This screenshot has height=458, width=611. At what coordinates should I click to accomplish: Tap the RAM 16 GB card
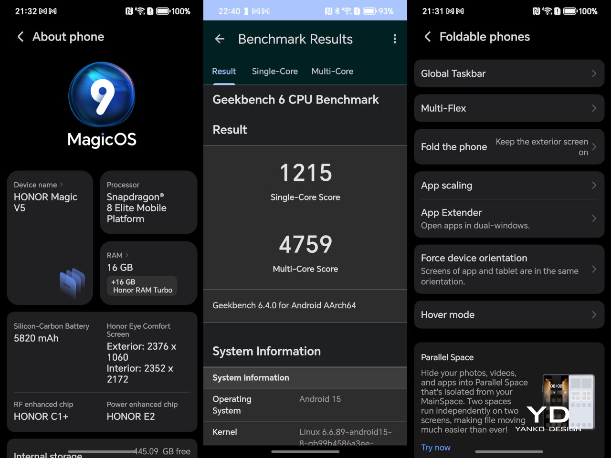click(148, 272)
